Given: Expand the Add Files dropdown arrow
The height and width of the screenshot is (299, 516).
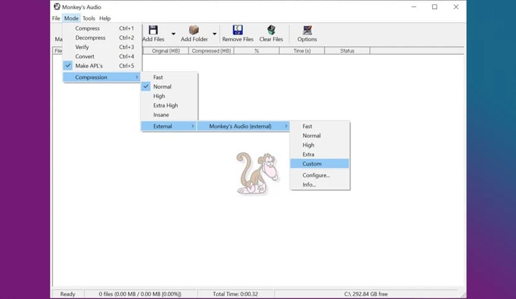Looking at the screenshot, I should (173, 33).
